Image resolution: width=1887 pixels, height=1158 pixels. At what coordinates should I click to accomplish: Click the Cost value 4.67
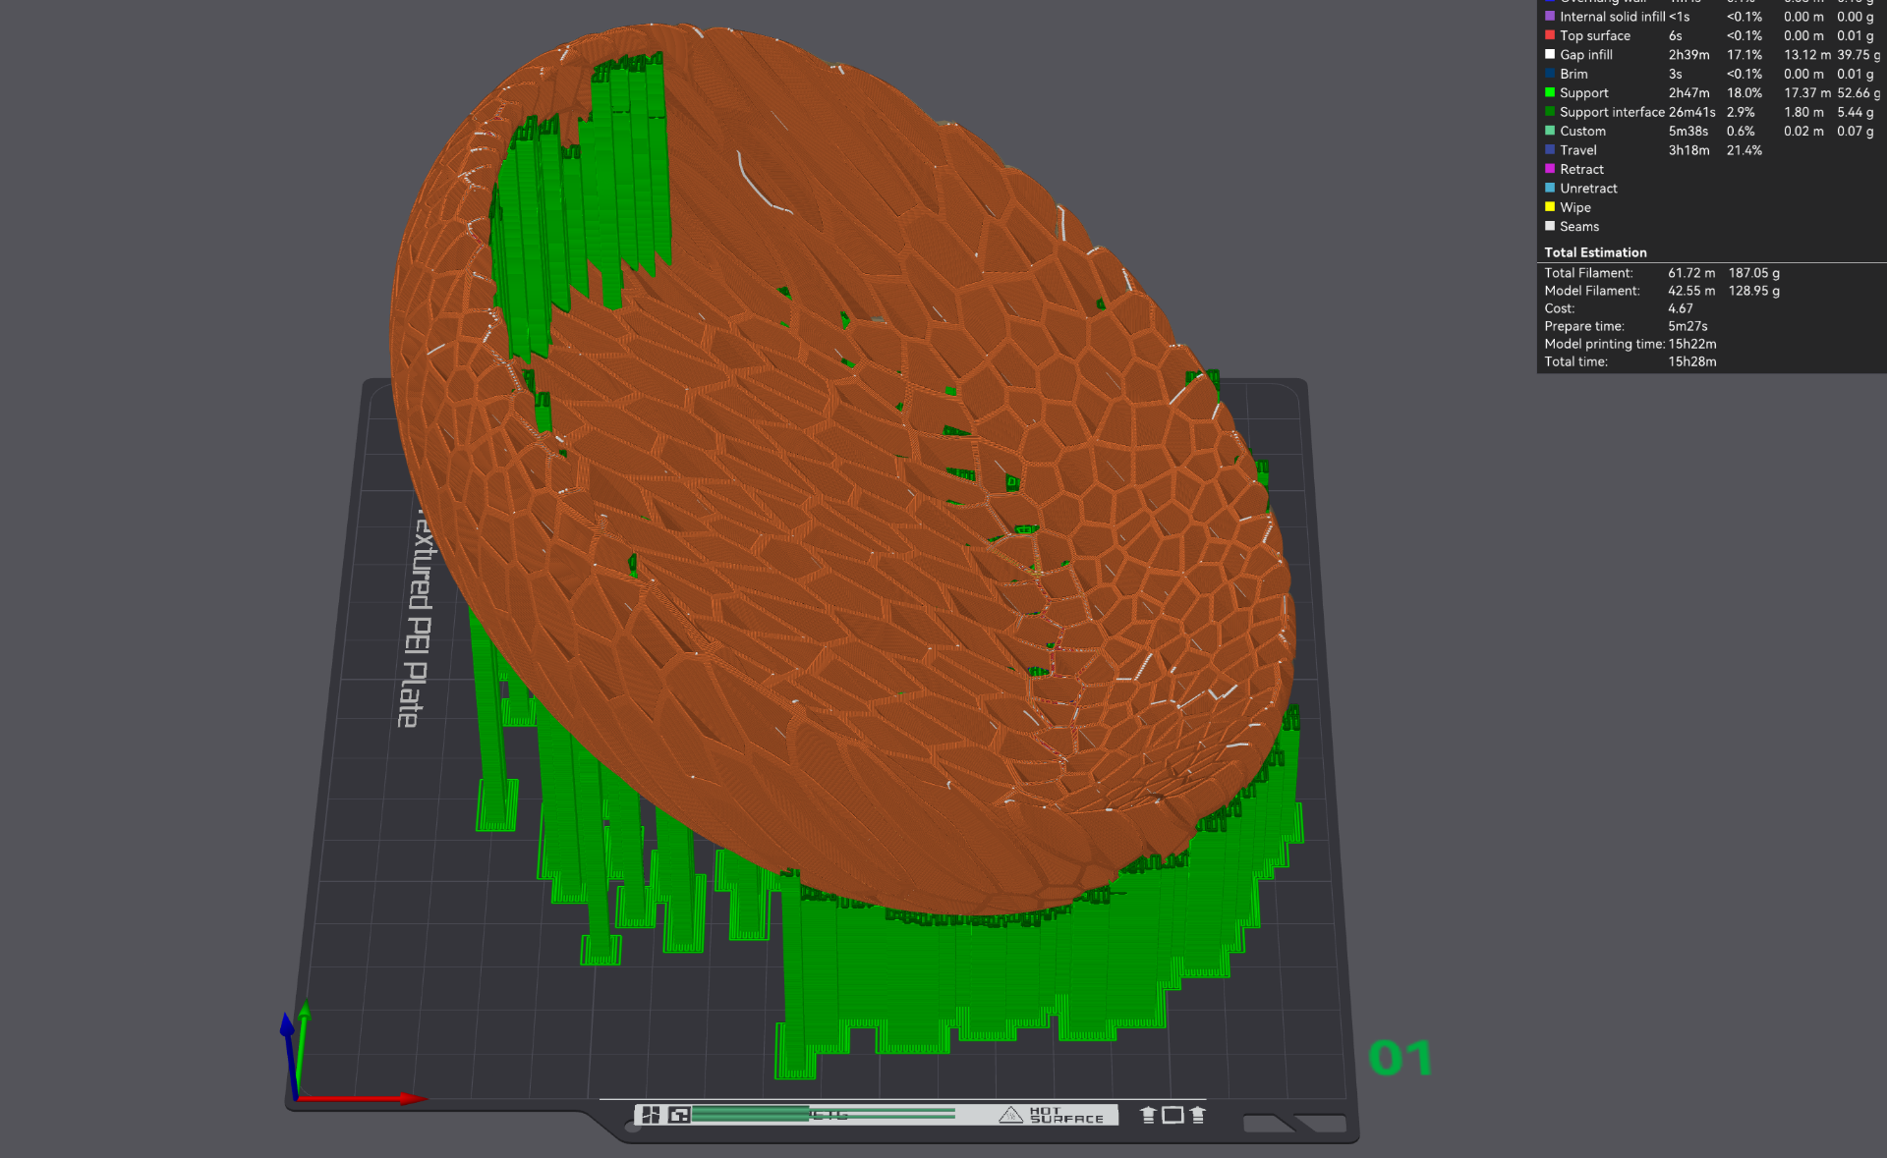[1680, 308]
